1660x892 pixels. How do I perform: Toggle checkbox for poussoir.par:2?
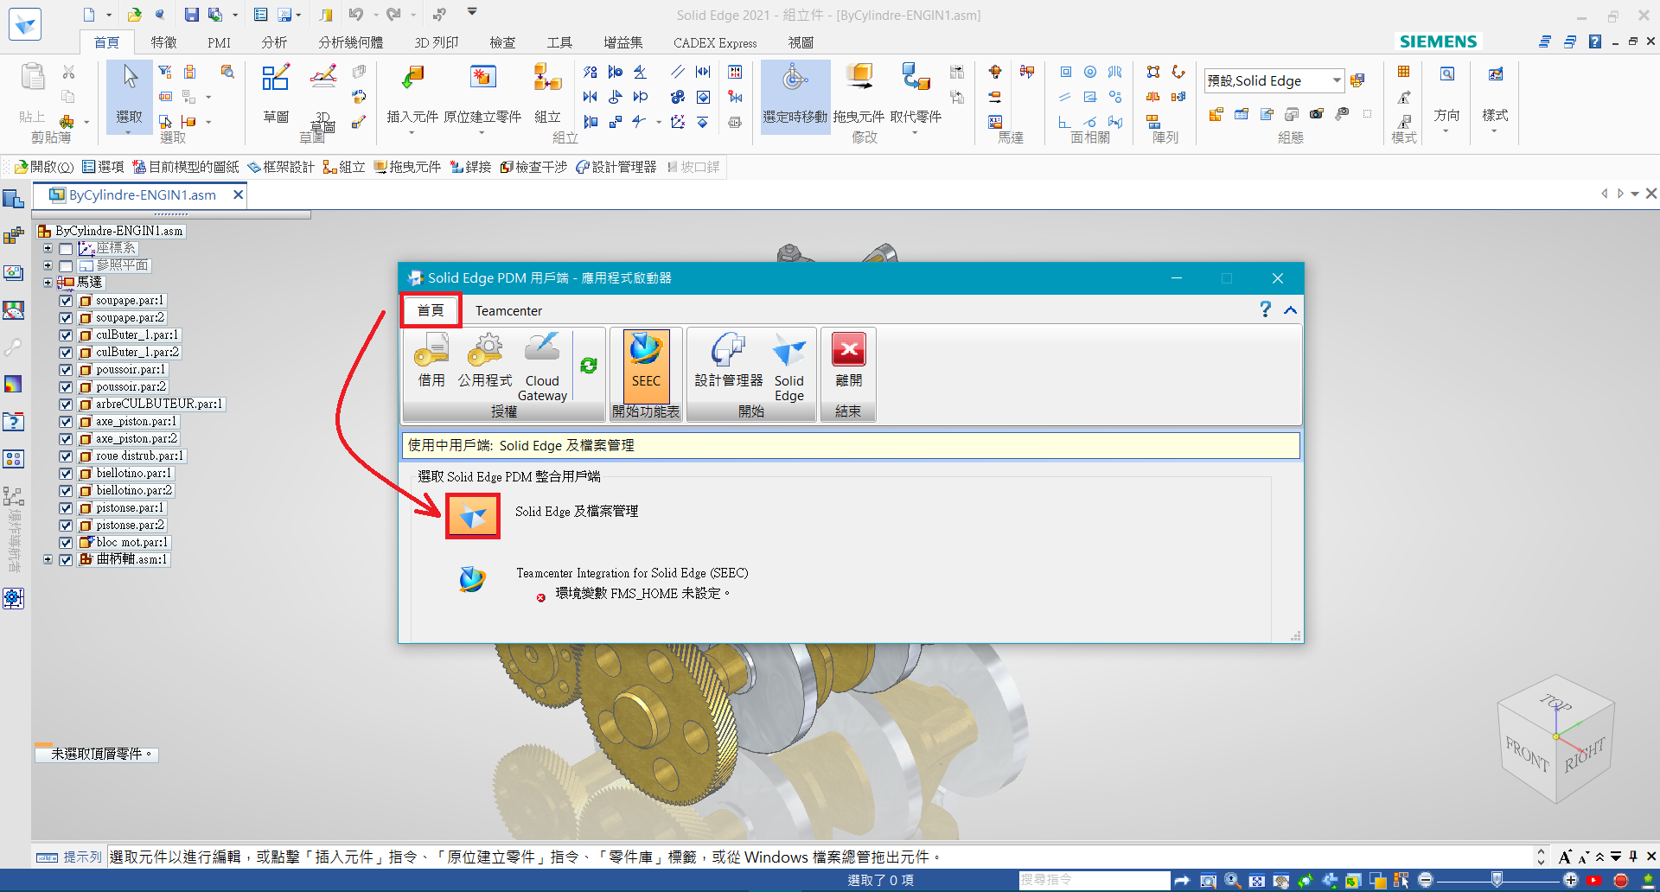click(x=66, y=387)
